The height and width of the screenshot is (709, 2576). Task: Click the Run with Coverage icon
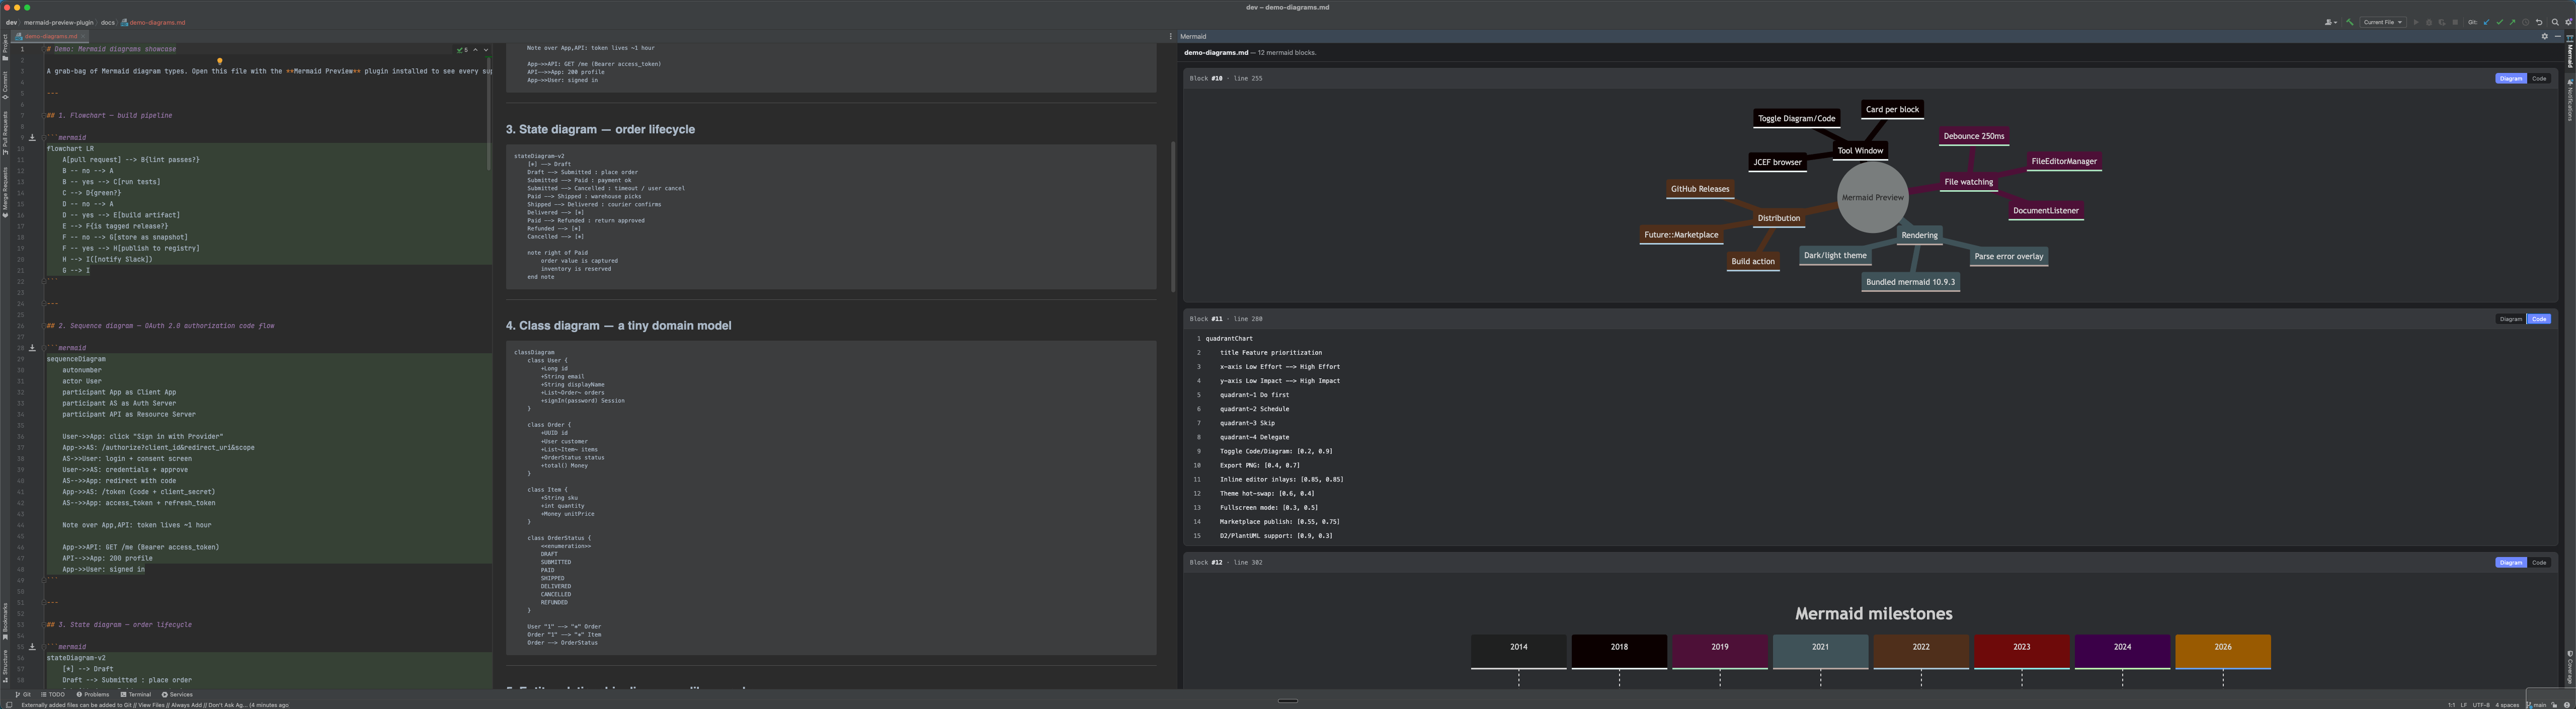(x=2442, y=22)
